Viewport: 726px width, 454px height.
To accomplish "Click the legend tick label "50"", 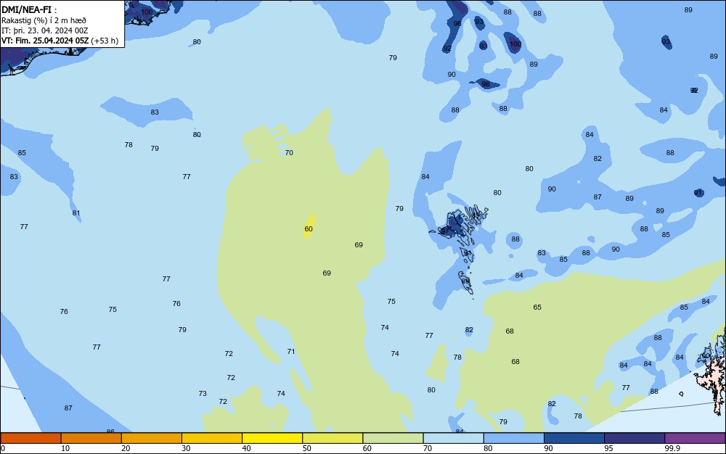I will [x=306, y=448].
